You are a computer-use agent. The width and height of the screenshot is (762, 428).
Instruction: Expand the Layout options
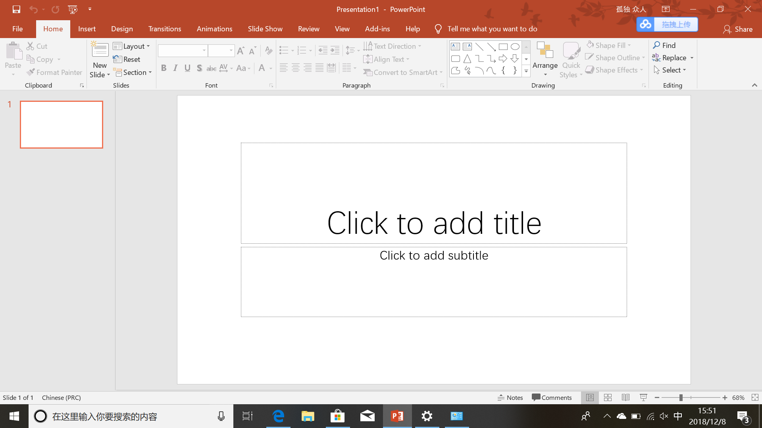pos(148,46)
